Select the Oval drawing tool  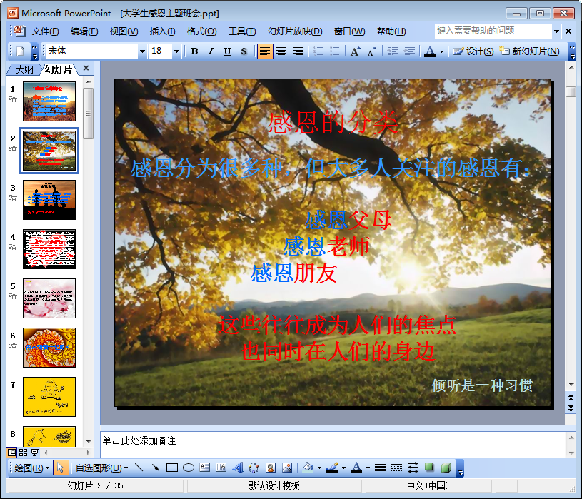point(189,468)
